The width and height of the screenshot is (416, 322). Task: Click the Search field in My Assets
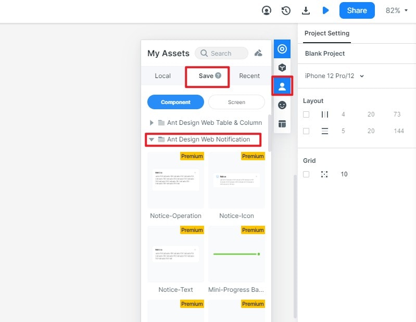pos(221,53)
